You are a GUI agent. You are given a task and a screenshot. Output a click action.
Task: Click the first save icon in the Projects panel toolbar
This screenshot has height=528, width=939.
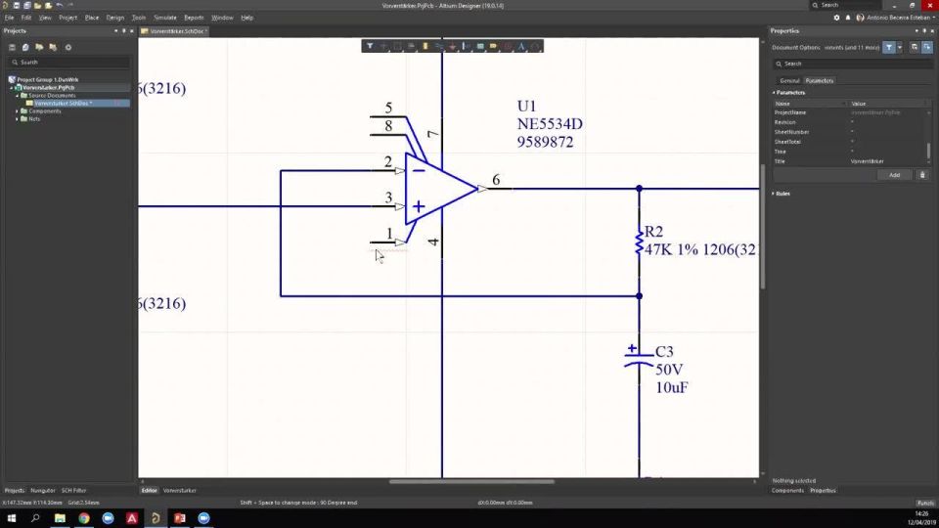(x=12, y=47)
